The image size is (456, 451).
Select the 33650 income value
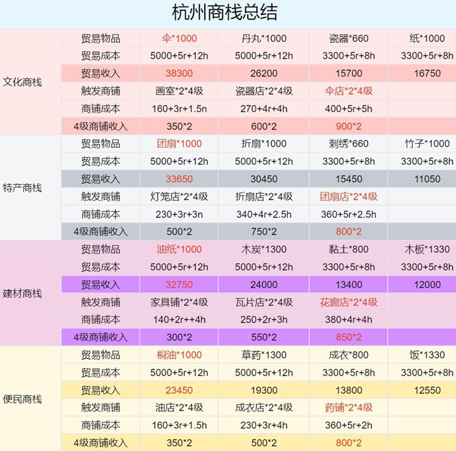point(178,179)
